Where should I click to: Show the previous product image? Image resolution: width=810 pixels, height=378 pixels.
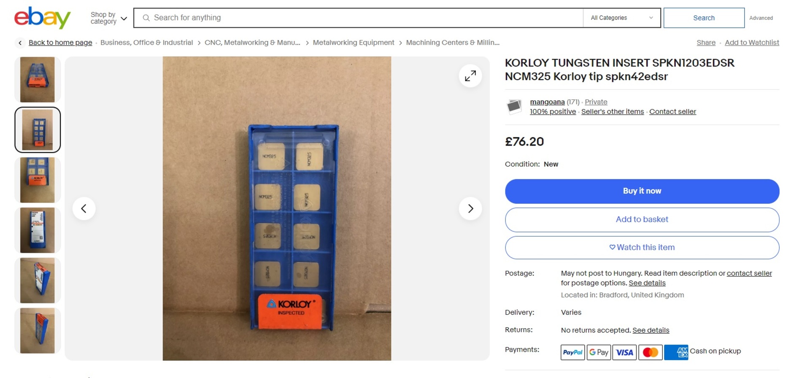[84, 208]
